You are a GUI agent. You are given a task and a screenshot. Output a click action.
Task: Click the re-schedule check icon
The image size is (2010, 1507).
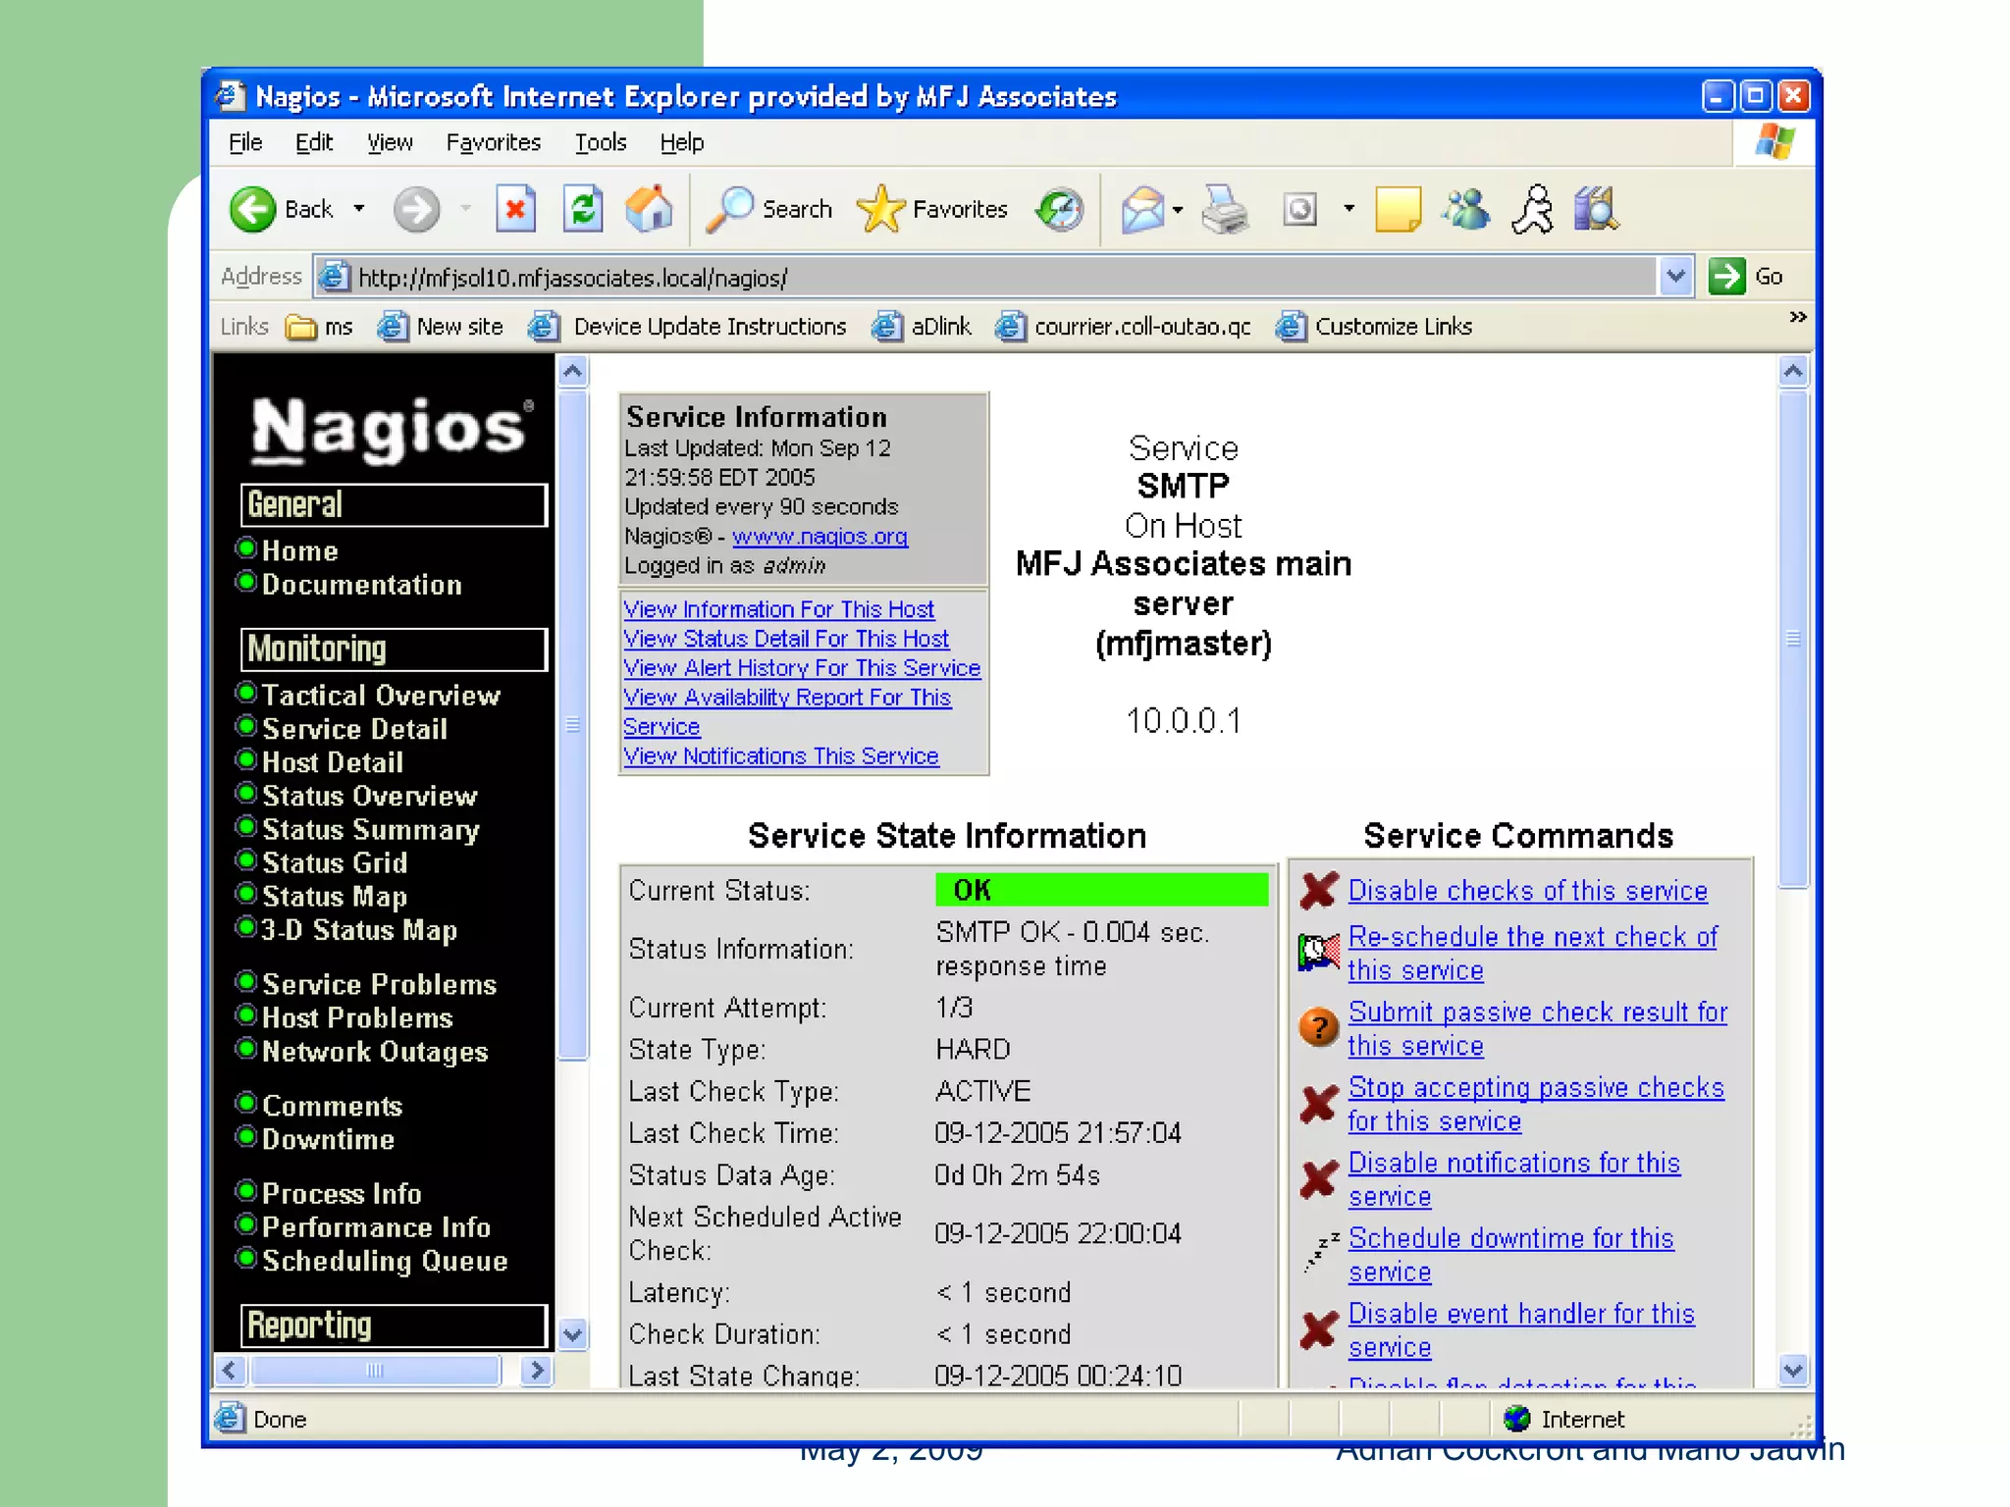(x=1318, y=952)
